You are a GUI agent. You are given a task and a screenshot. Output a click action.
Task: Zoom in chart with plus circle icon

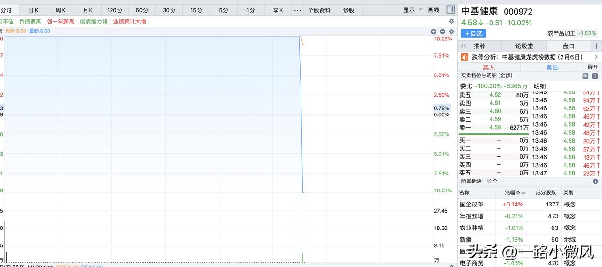click(x=434, y=31)
